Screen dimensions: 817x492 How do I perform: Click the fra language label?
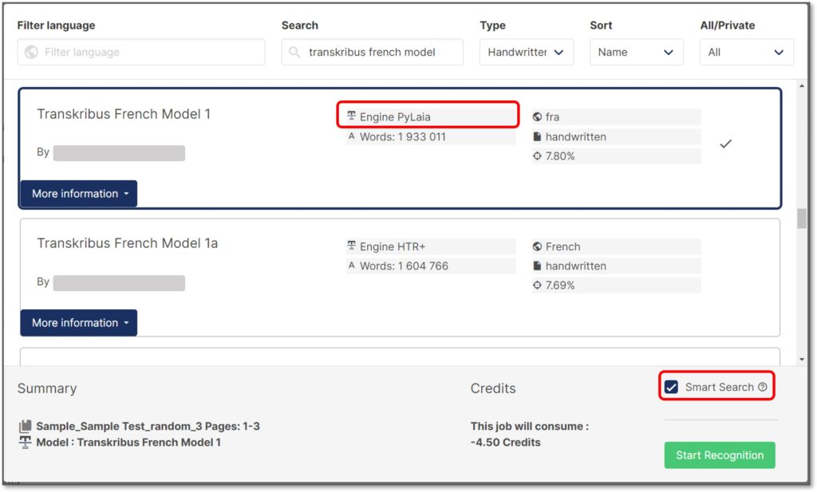pos(552,116)
